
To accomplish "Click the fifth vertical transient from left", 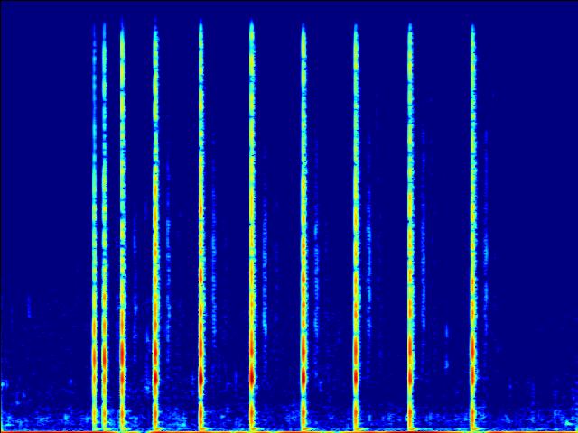I will click(200, 226).
